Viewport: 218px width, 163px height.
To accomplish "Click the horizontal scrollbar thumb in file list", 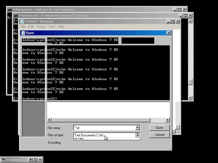I will [x=101, y=120].
